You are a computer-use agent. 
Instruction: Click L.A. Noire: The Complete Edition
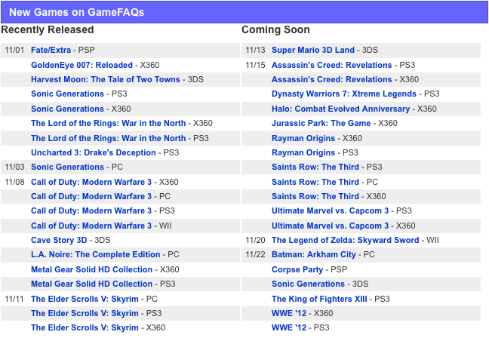(x=95, y=255)
